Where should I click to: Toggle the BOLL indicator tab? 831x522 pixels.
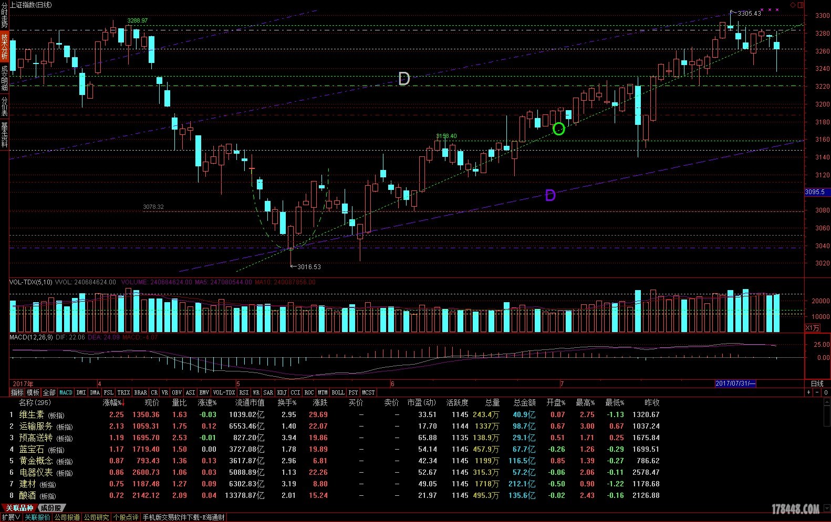point(338,392)
